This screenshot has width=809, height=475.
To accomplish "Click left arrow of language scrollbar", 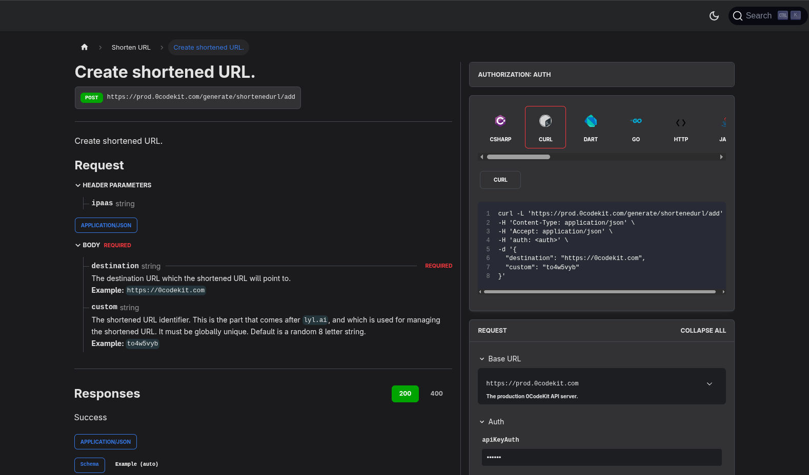I will point(482,157).
